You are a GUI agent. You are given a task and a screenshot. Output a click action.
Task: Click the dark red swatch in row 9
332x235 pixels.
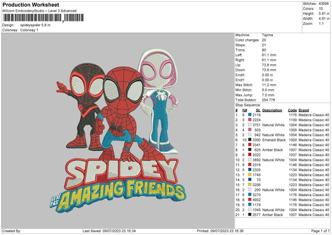250,155
